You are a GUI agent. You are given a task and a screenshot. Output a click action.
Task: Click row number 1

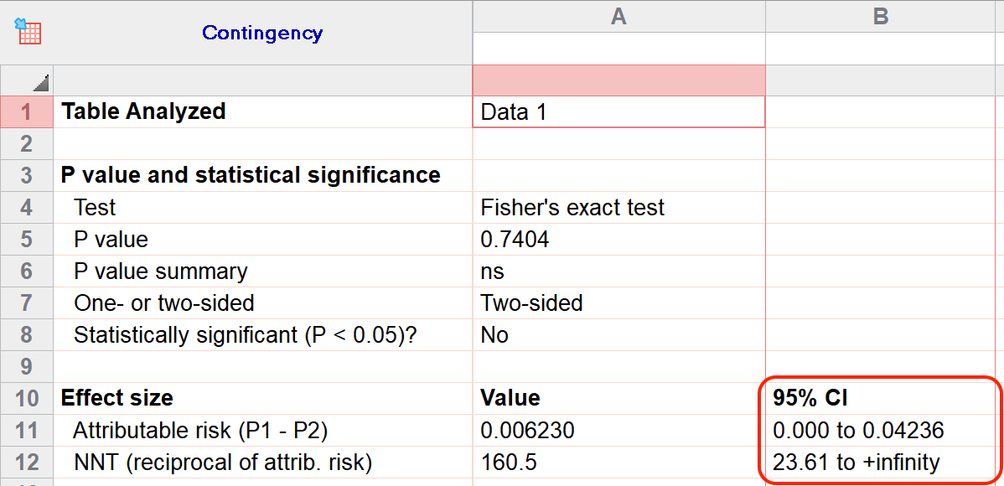[x=26, y=111]
